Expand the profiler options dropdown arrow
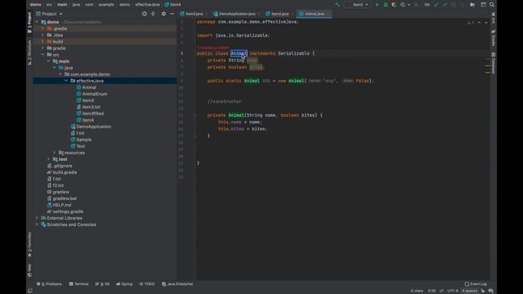The height and width of the screenshot is (294, 523). tap(409, 5)
